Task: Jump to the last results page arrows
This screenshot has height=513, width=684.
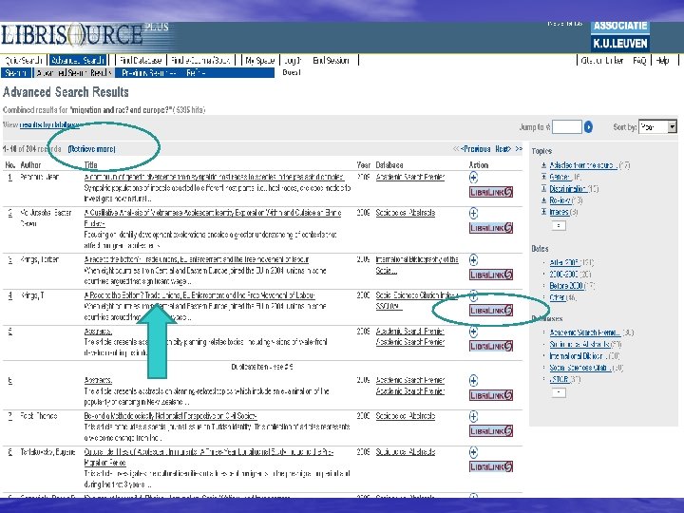Action: pos(519,149)
